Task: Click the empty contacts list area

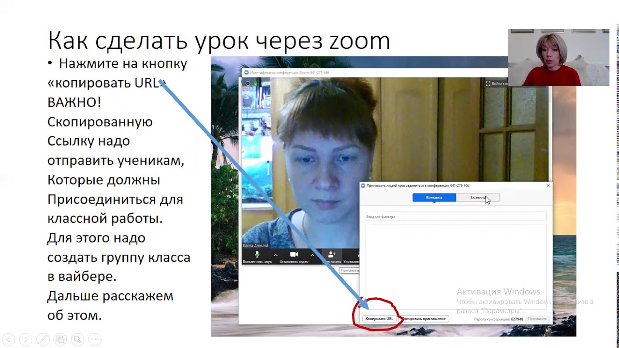Action: tap(456, 266)
